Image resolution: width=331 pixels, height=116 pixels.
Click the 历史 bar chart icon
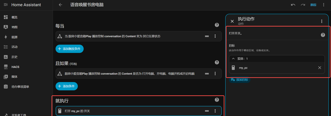pos(6,57)
